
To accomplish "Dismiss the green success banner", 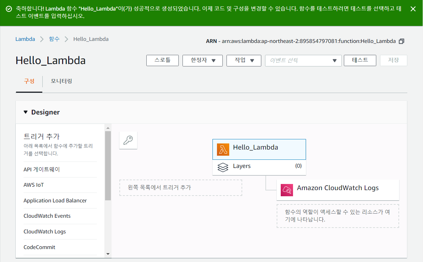I will click(x=413, y=9).
